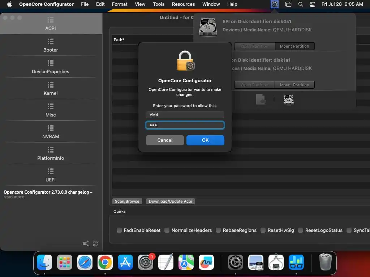
Task: Open App Store from the dock
Action: pos(125,262)
